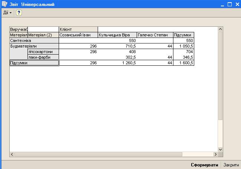This screenshot has height=169, width=241.
Task: Click the vertical scrollbar up arrow
Action: coord(220,29)
